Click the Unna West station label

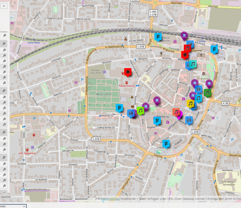[x=34, y=43]
